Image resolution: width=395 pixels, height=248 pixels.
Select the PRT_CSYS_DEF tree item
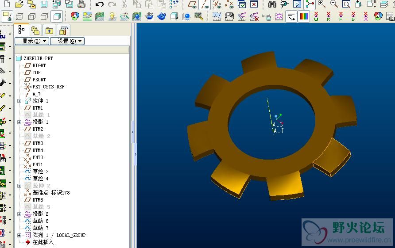click(x=48, y=87)
